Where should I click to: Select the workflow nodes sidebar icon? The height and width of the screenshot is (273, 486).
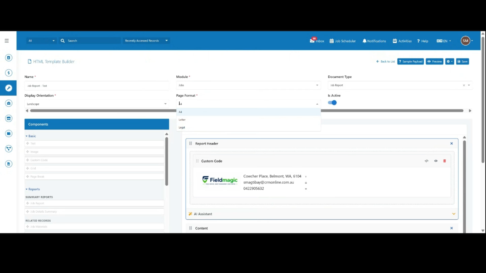pos(9,149)
